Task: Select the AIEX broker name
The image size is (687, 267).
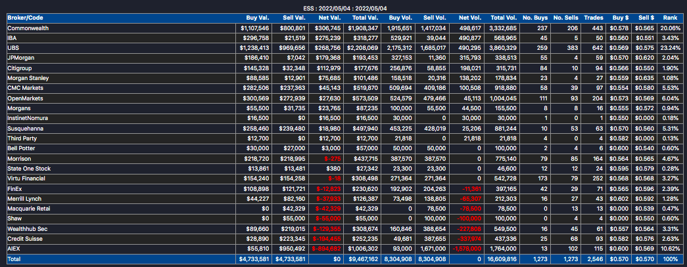Action: [x=14, y=249]
